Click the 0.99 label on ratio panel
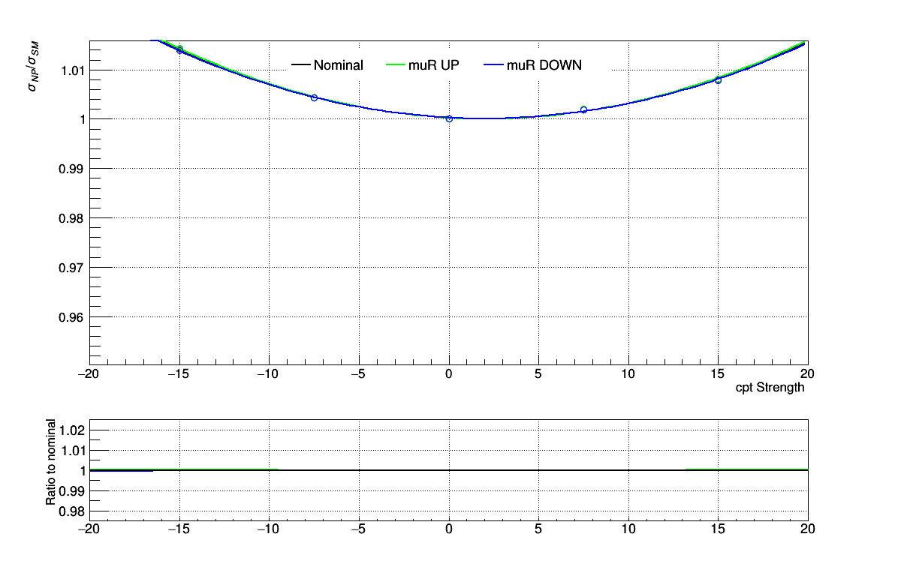The image size is (898, 579). (x=72, y=491)
